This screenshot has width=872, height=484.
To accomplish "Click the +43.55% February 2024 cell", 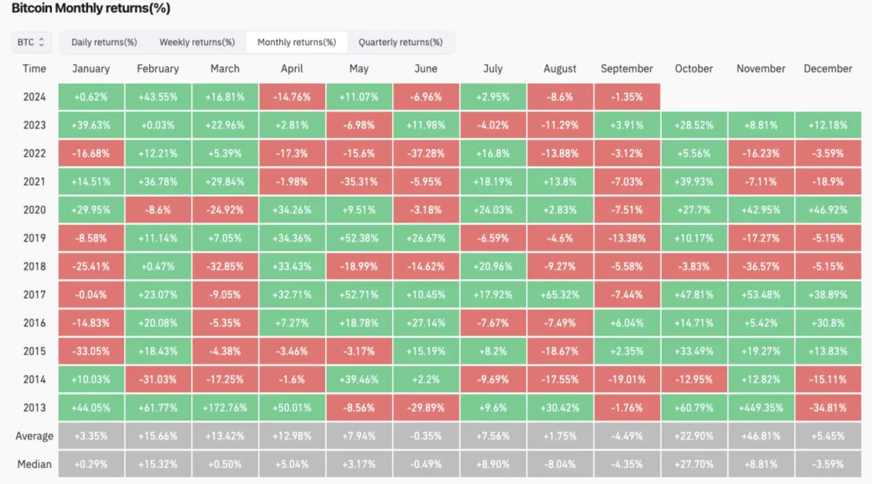I will 158,97.
